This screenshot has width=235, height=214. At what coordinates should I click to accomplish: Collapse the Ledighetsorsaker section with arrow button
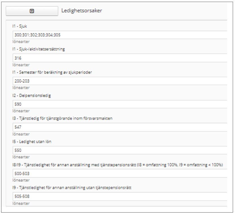pyautogui.click(x=32, y=11)
